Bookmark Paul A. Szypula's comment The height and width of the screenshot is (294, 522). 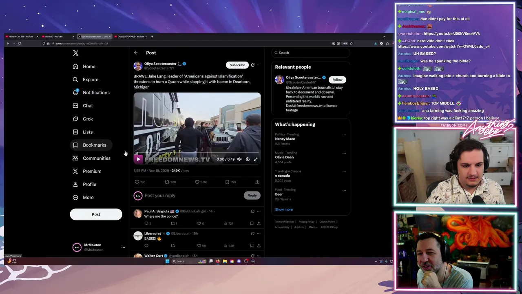tap(252, 223)
